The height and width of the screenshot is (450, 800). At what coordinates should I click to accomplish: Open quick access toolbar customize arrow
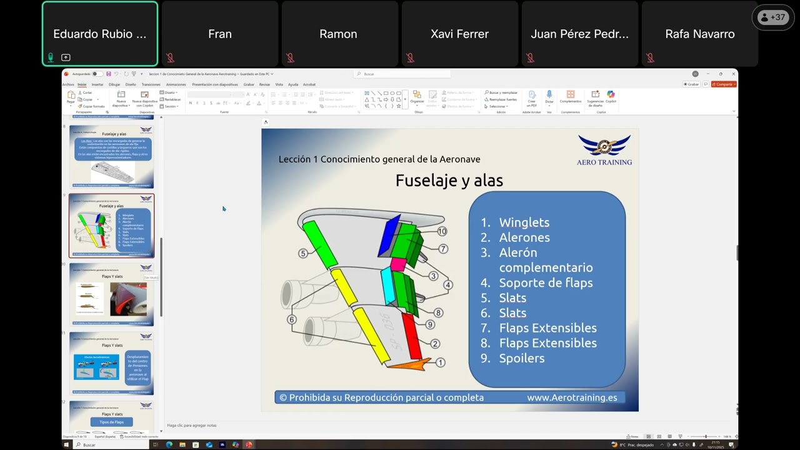141,74
